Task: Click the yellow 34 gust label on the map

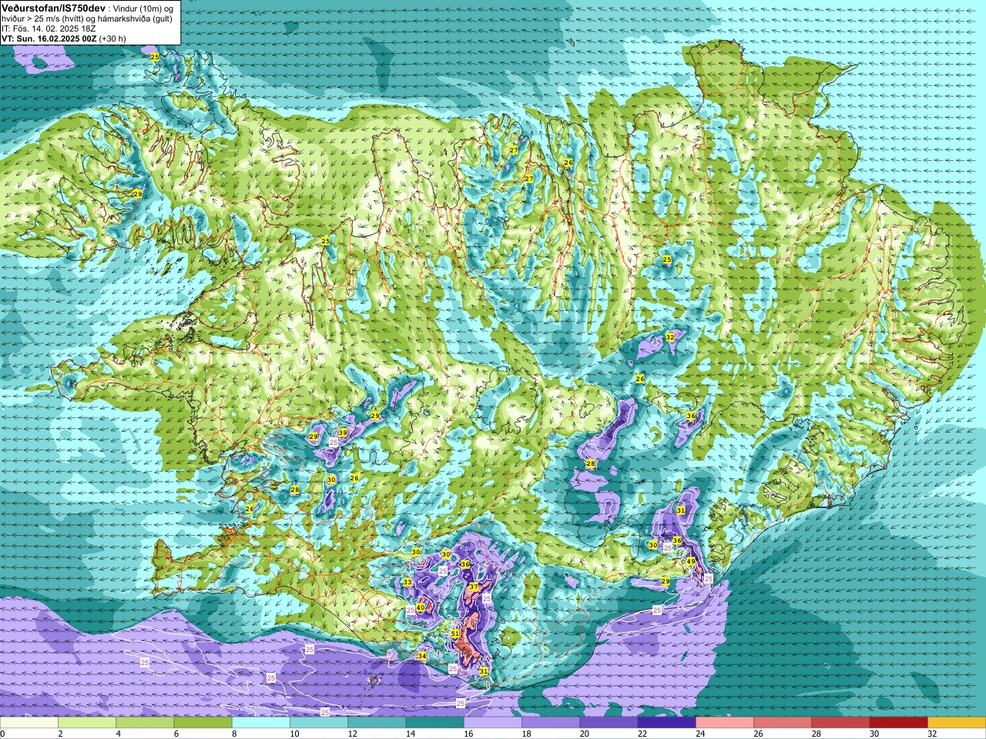Action: click(x=422, y=656)
